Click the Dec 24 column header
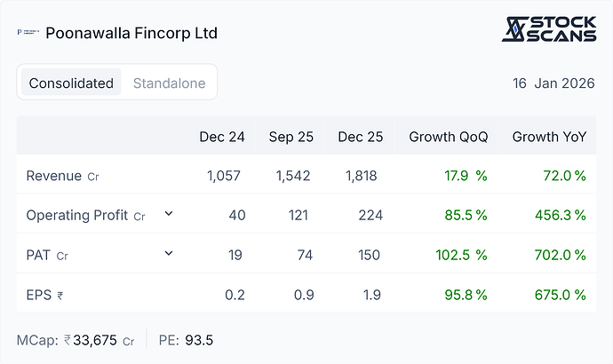Viewport: 613px width, 364px height. coord(222,137)
